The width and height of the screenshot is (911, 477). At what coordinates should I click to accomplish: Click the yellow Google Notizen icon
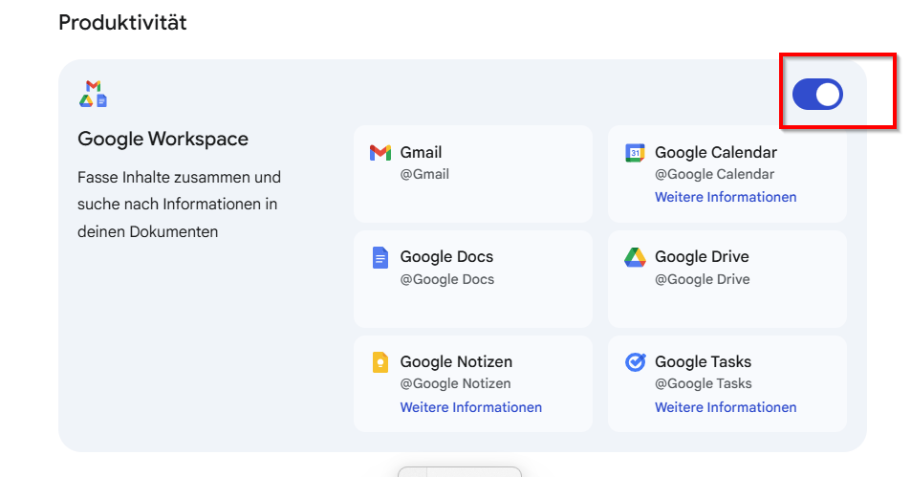[x=380, y=362]
